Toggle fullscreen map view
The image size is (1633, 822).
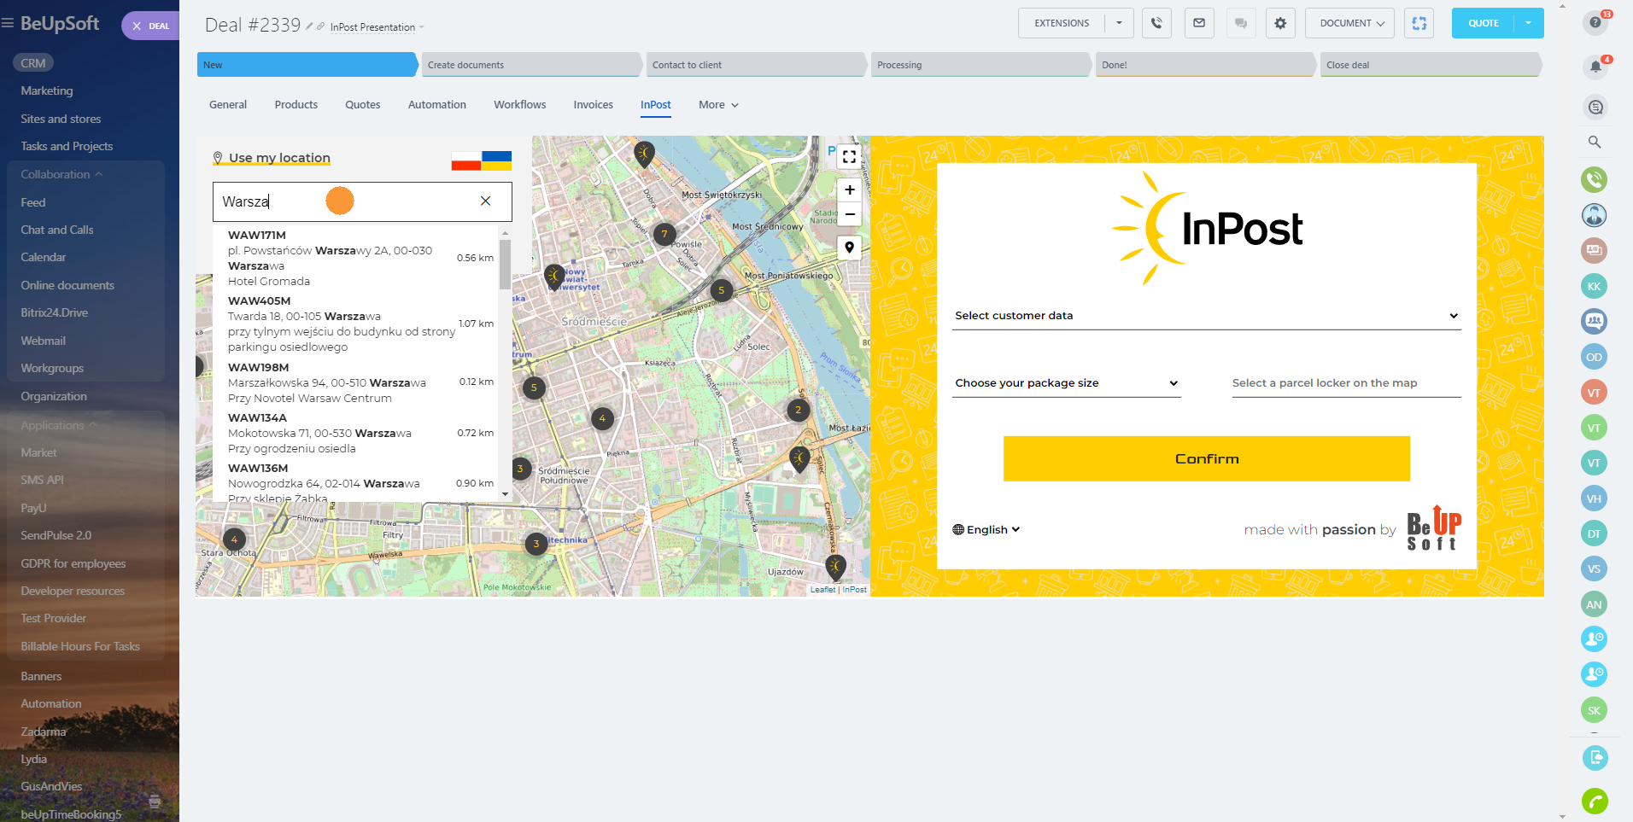tap(849, 157)
